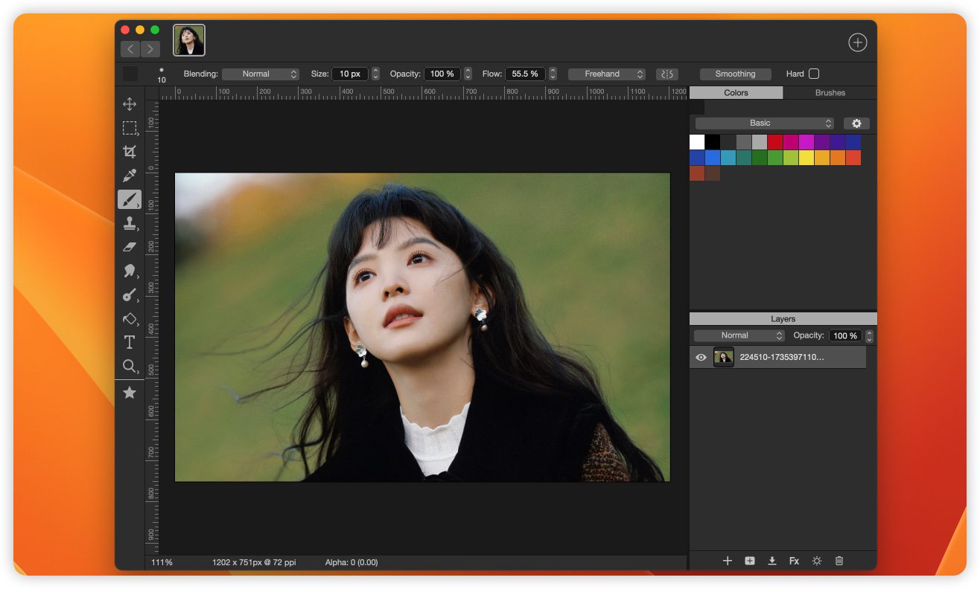Open the color palette gear settings
This screenshot has width=980, height=589.
(856, 123)
